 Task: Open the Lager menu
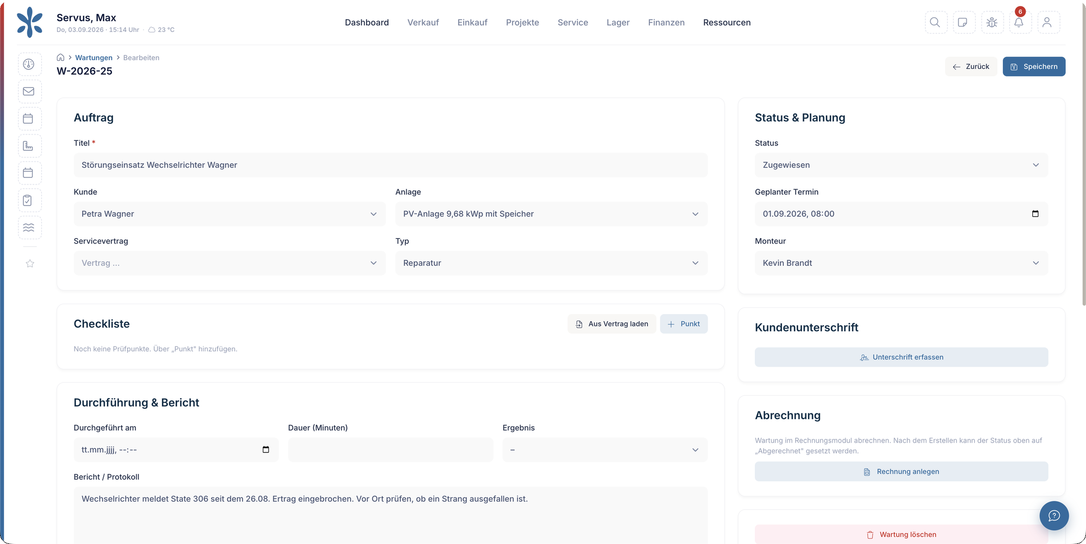pos(618,22)
